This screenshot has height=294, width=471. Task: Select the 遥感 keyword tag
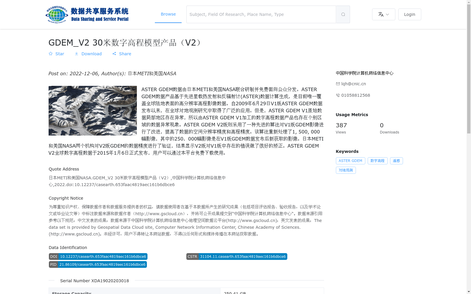tap(396, 161)
